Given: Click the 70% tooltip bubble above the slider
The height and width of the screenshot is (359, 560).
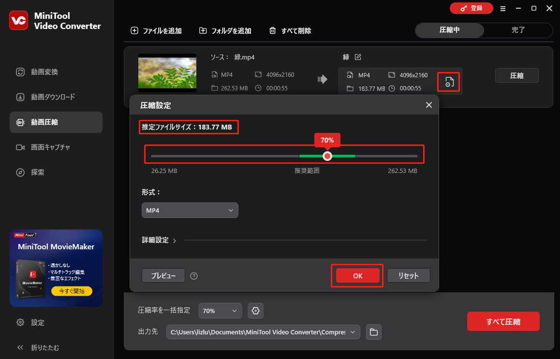Looking at the screenshot, I should pos(327,140).
